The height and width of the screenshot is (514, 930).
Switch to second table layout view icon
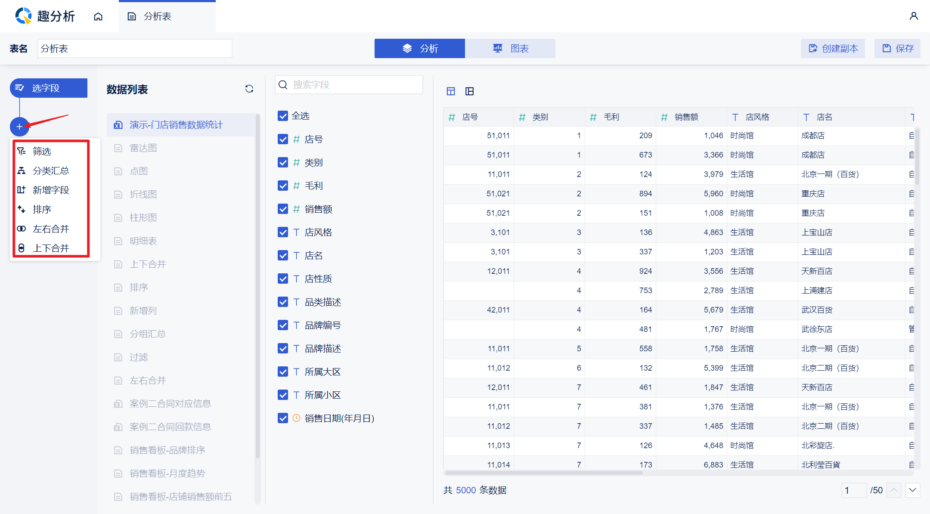coord(470,91)
